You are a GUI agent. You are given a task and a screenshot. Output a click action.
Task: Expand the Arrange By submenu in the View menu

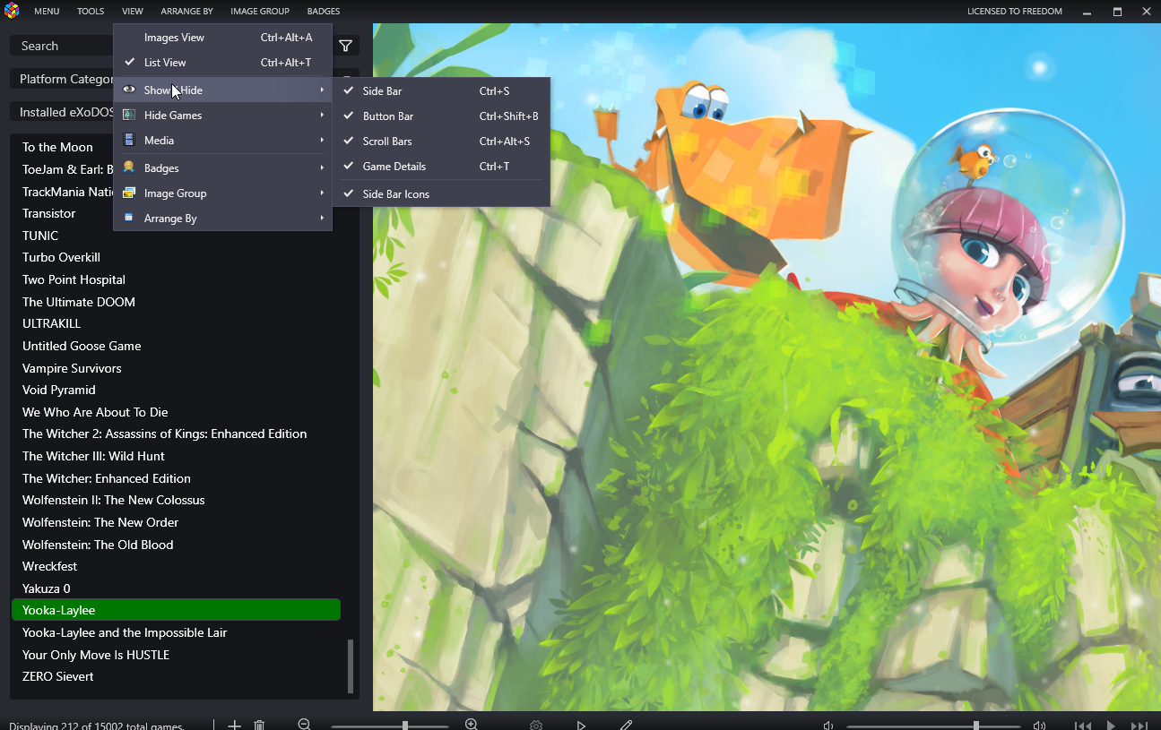point(222,218)
